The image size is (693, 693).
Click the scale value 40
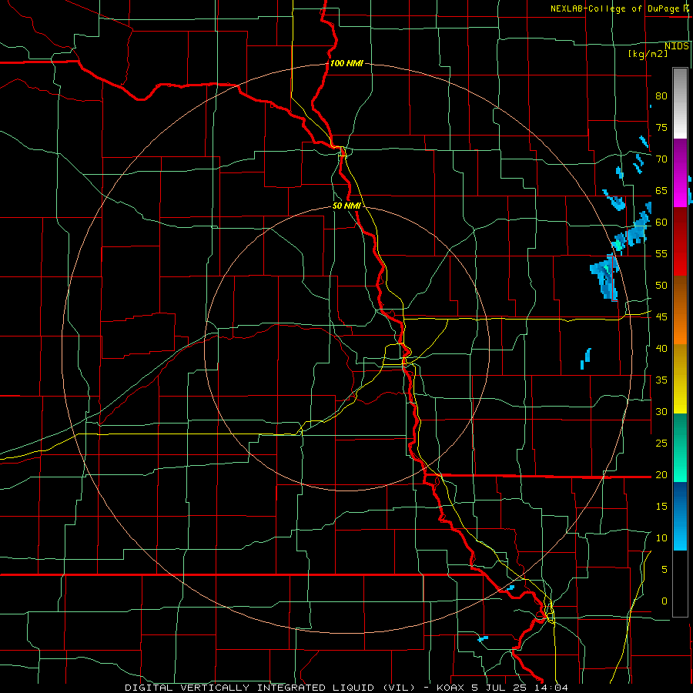tap(661, 348)
